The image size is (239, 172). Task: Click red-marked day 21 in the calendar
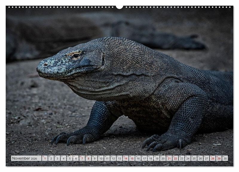tap(169, 158)
